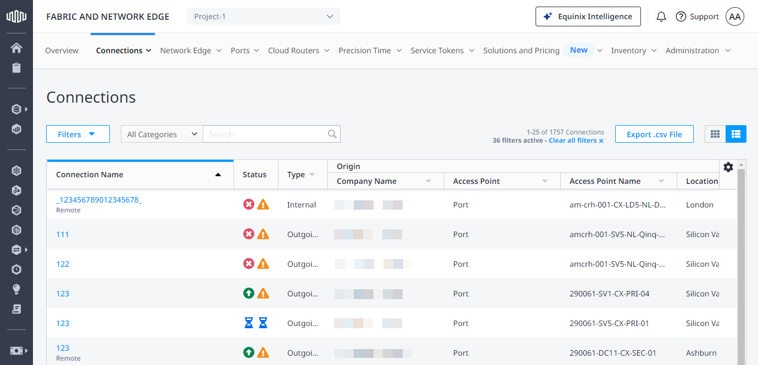Click the search magnifier icon
758x365 pixels.
332,134
